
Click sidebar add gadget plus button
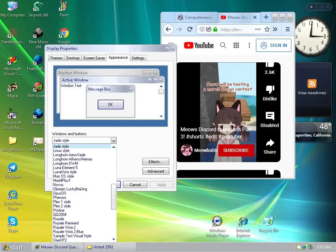(311, 7)
